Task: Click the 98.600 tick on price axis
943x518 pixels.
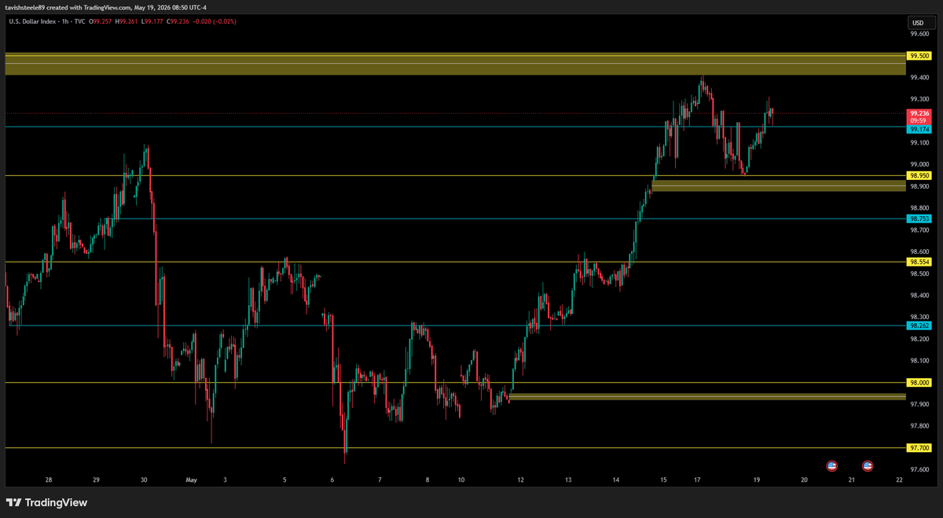Action: point(918,252)
